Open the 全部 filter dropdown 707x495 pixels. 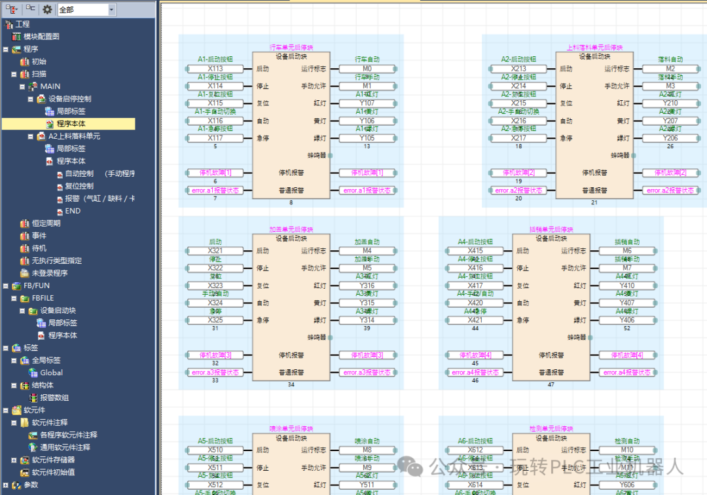pyautogui.click(x=111, y=9)
